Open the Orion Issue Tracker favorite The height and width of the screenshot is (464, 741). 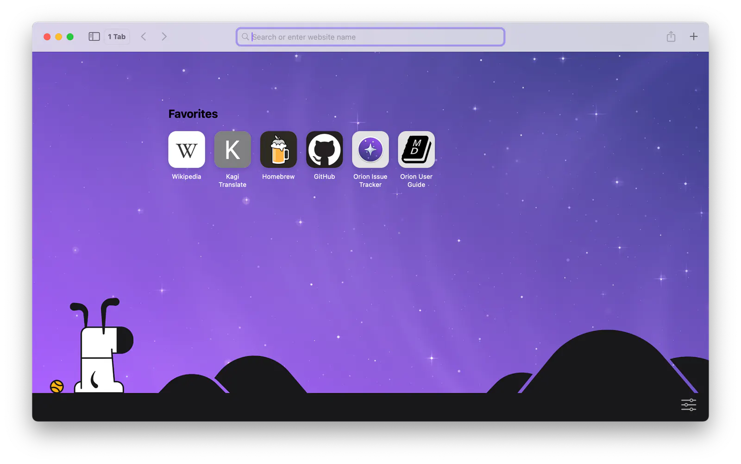point(370,149)
